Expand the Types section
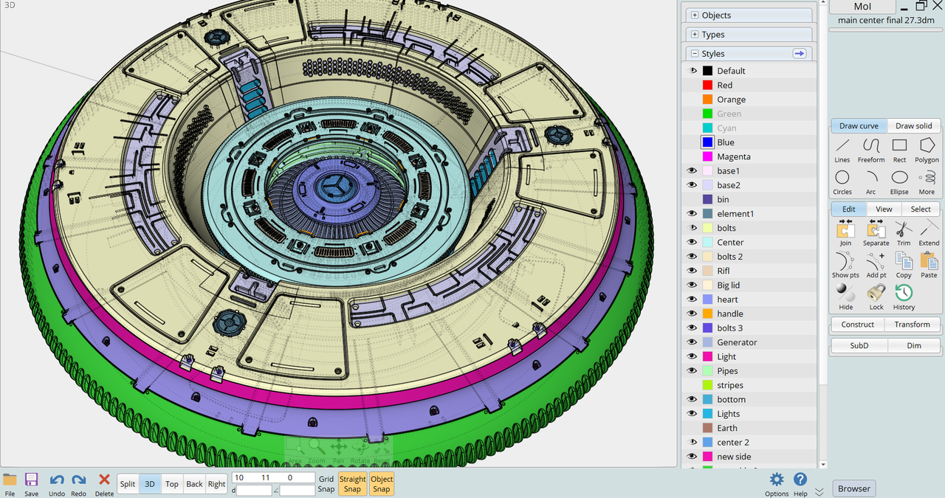The height and width of the screenshot is (498, 945). click(x=694, y=34)
